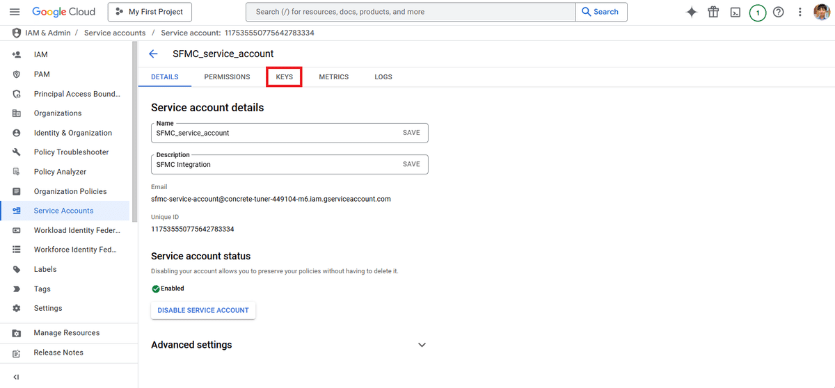Click into the Name input field
Screen dimensions: 835x388
click(x=276, y=133)
